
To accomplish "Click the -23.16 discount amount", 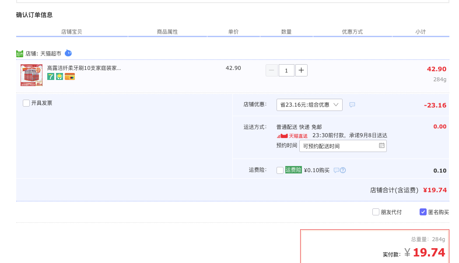I will click(435, 105).
